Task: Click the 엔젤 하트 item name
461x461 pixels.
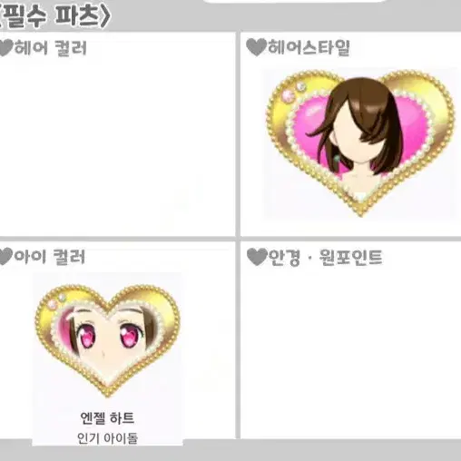Action: tap(107, 418)
